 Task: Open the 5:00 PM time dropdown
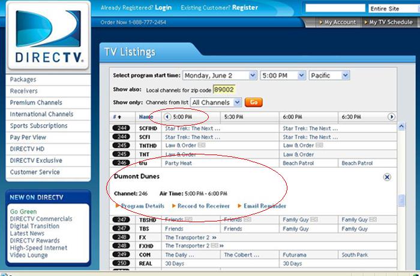283,75
